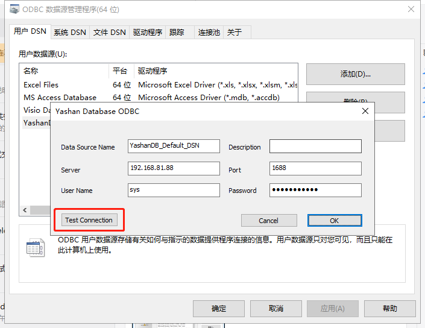Click the ODBC administrator title bar icon
The width and height of the screenshot is (425, 328).
pos(13,9)
